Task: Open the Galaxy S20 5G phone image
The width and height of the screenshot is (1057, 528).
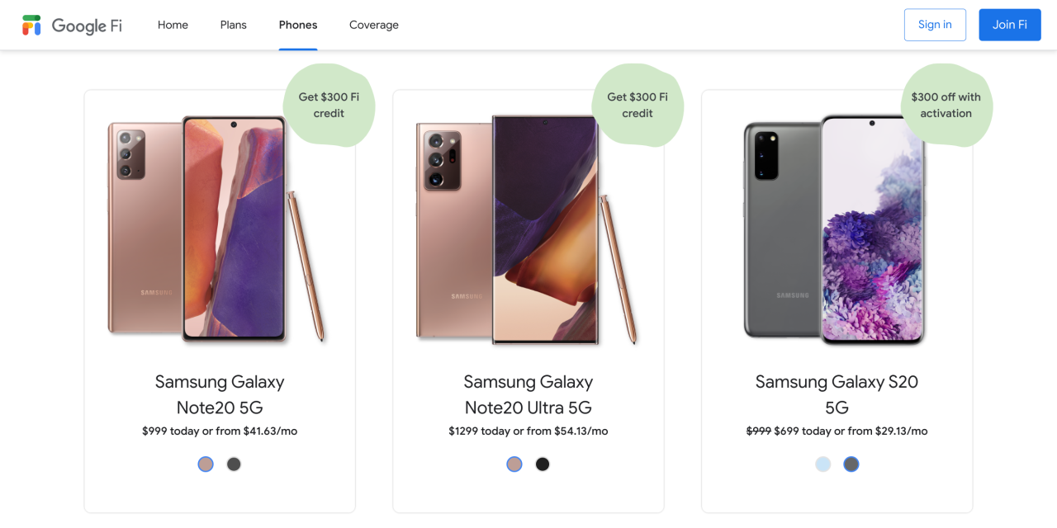Action: coord(834,229)
